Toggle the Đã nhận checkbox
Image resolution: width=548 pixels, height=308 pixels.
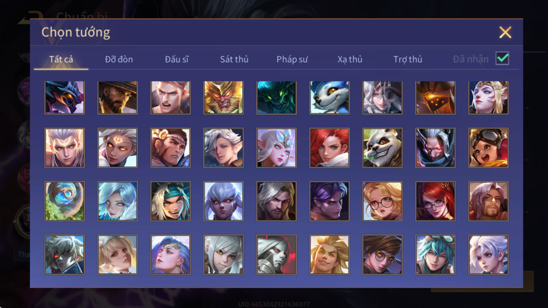pyautogui.click(x=502, y=59)
